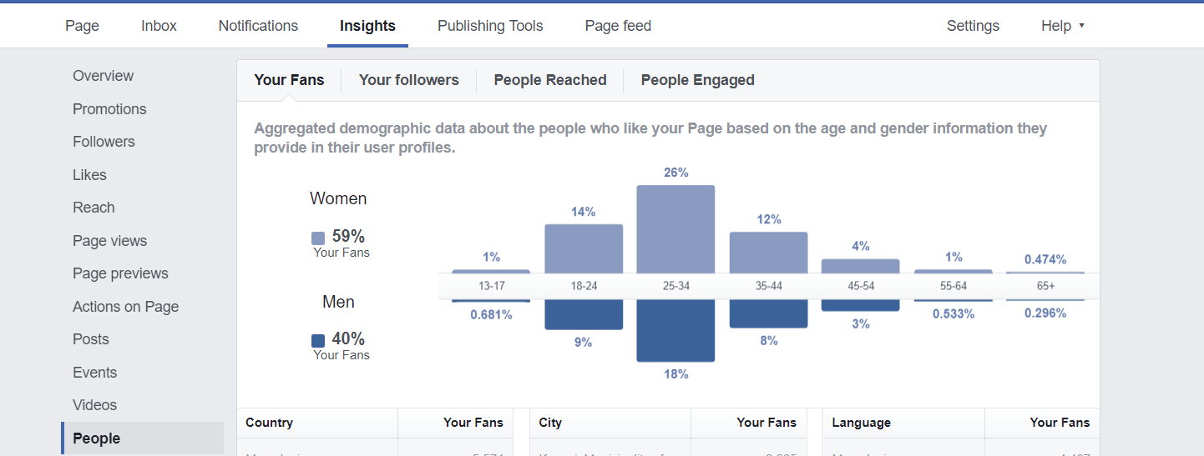The image size is (1204, 456).
Task: Open Notifications in top navigation
Action: 258,26
